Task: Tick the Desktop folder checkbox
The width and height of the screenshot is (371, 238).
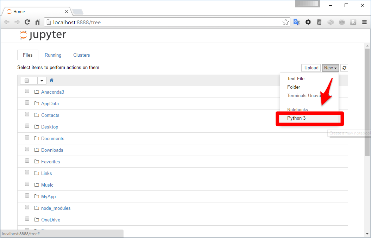Action: [27, 126]
